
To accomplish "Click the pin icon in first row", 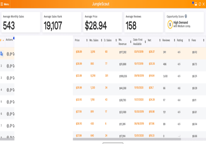I will click(11, 54).
